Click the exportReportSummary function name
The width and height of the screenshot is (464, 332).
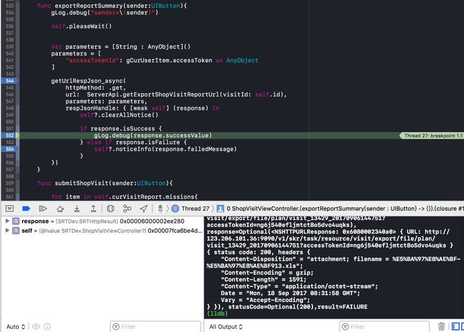click(88, 6)
